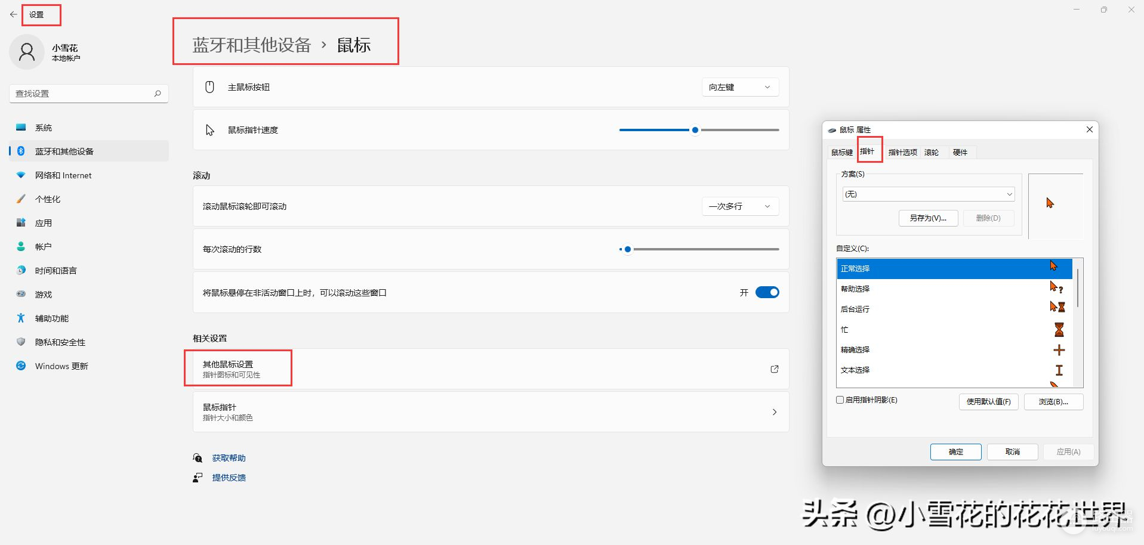The height and width of the screenshot is (545, 1144).
Task: Click the pointer icon beside 鼠标指针速度
Action: click(x=209, y=130)
